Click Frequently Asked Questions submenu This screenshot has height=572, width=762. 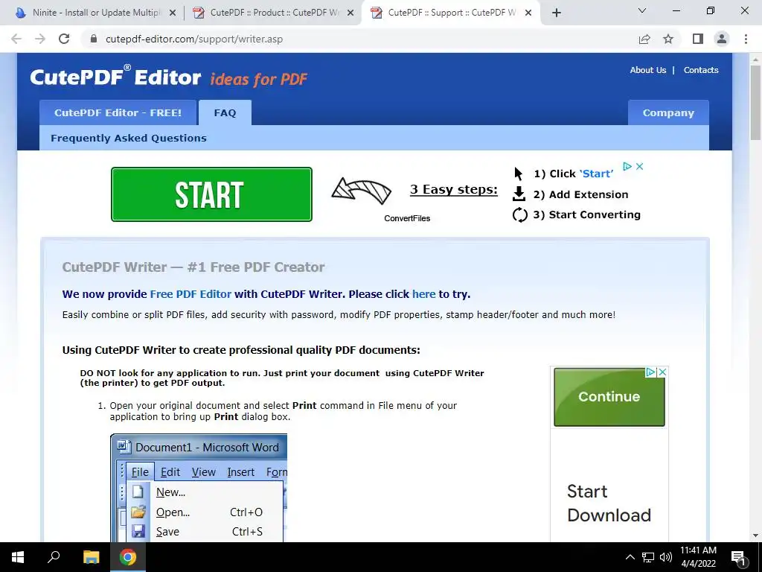[x=129, y=138]
